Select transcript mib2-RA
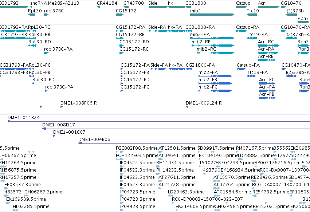Screen dimensions: 310x212 212,38
